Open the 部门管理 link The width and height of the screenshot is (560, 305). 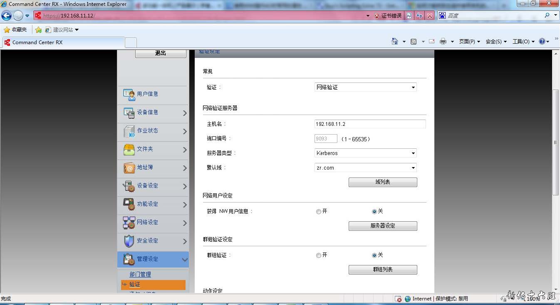pos(140,274)
